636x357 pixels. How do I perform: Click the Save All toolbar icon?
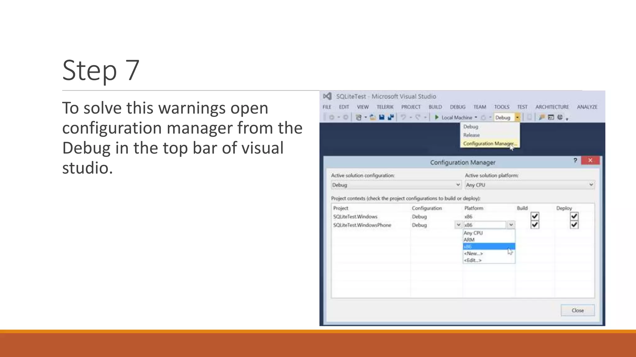tap(391, 117)
